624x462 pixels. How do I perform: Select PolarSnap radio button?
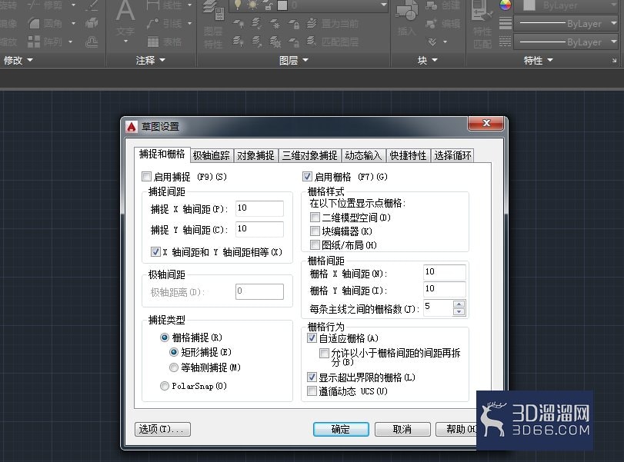[165, 386]
